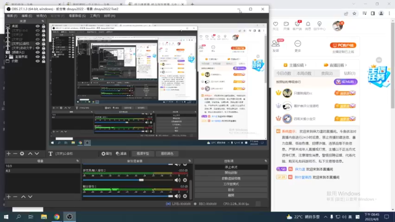Open the 主播投稿 link
The height and width of the screenshot is (222, 395).
[x=295, y=65]
